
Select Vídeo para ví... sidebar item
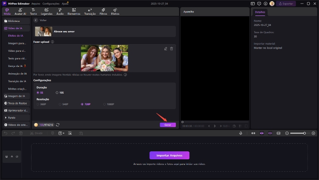[x=17, y=51]
